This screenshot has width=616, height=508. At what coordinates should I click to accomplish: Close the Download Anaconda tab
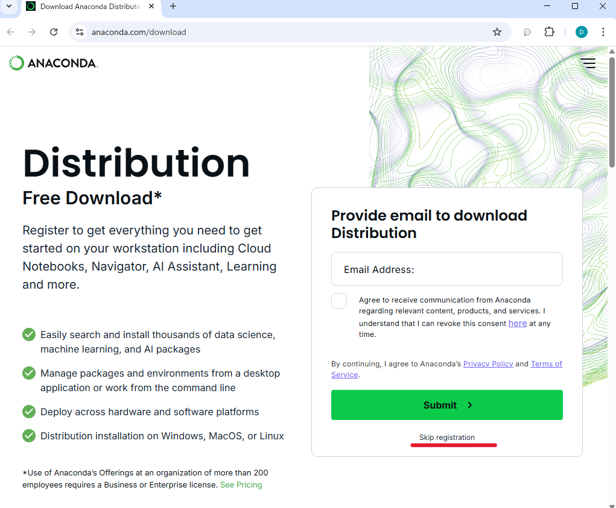click(151, 6)
